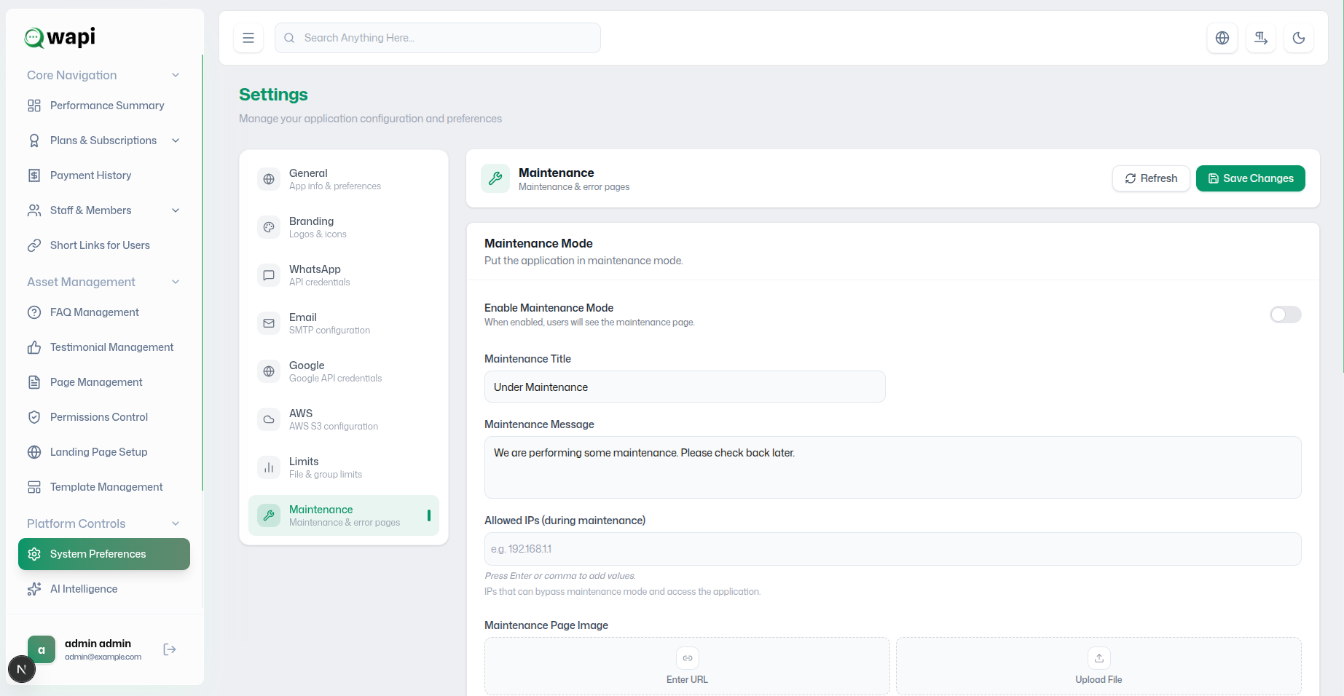Click the upload icon above Upload File
The image size is (1344, 696).
pyautogui.click(x=1099, y=658)
